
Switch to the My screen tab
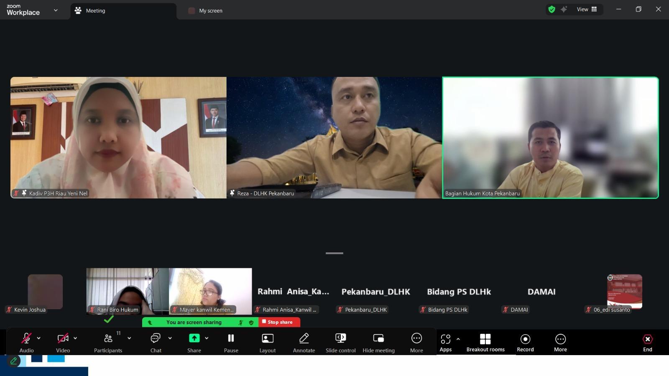(x=210, y=11)
